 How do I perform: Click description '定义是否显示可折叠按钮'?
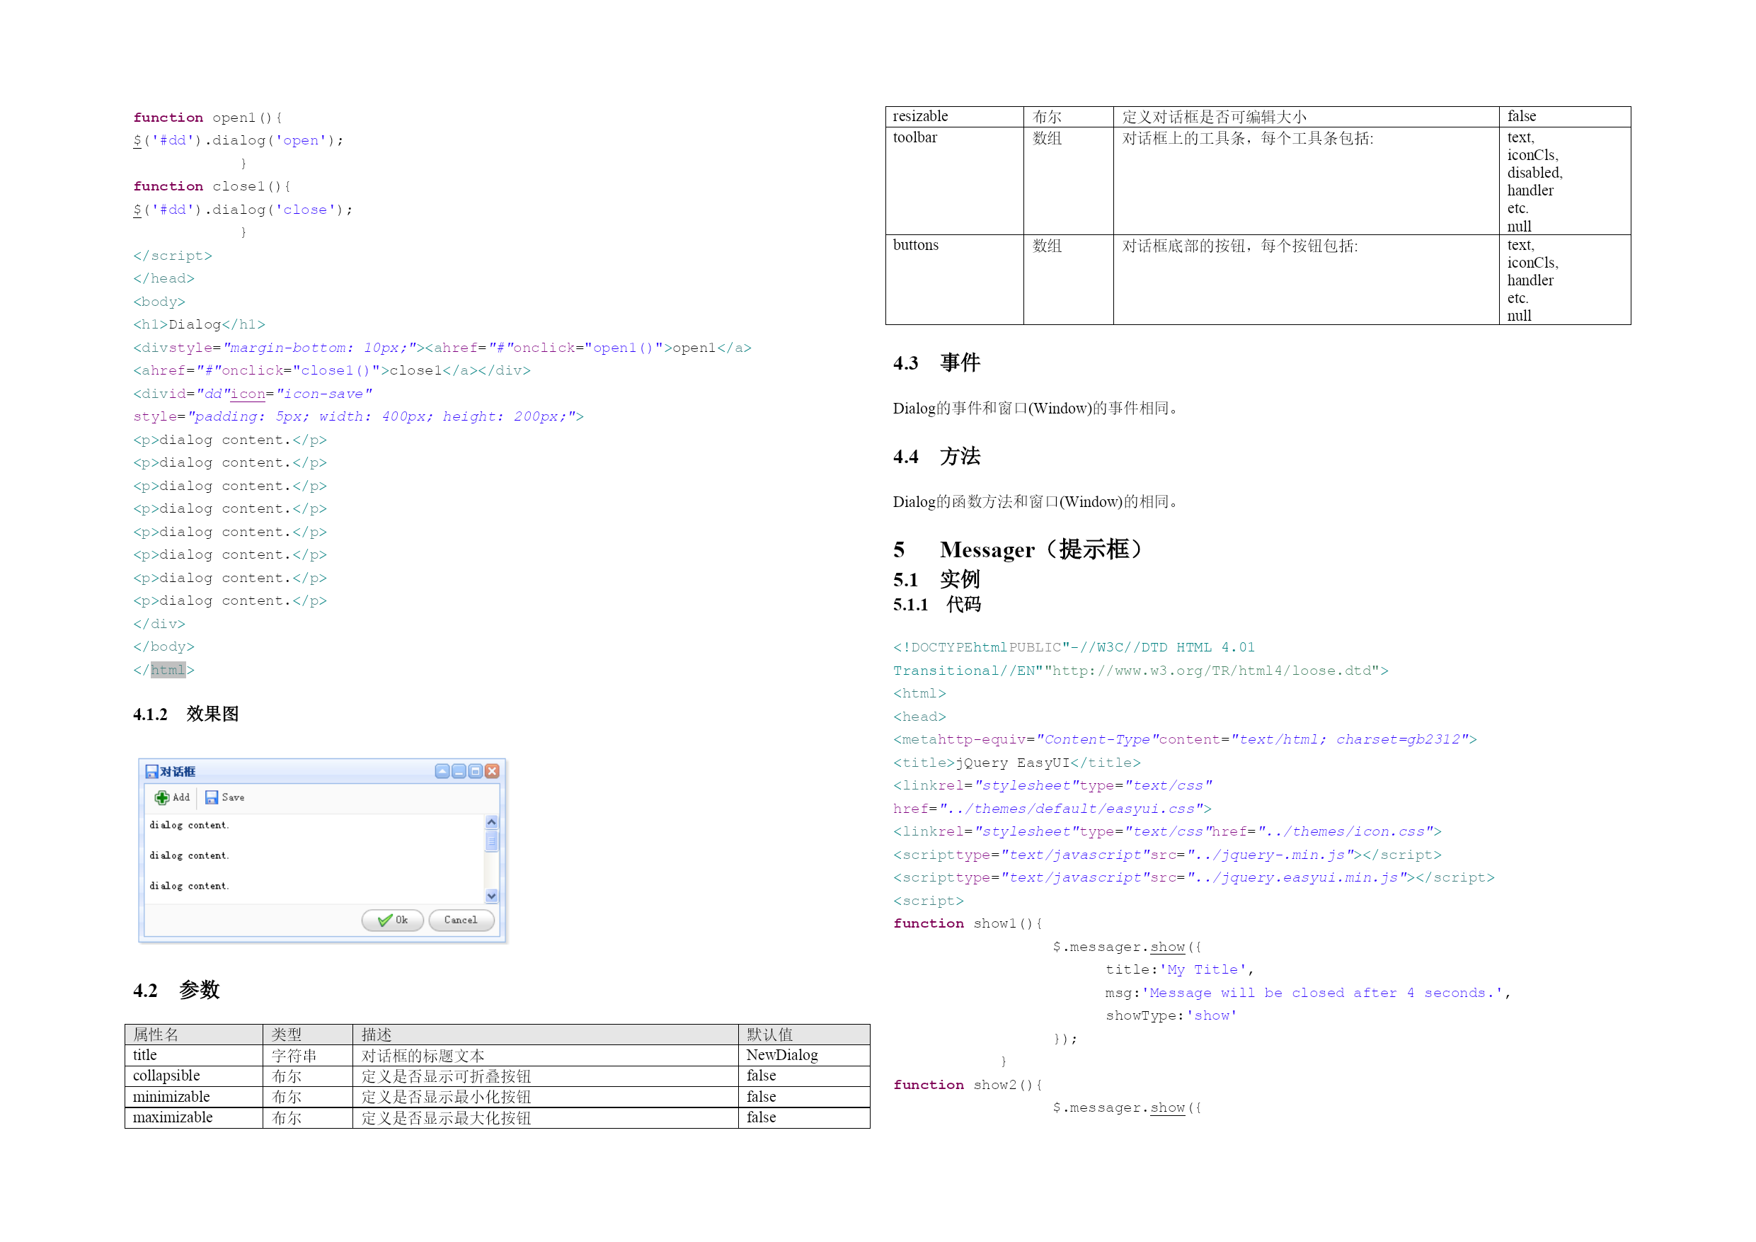click(446, 1077)
